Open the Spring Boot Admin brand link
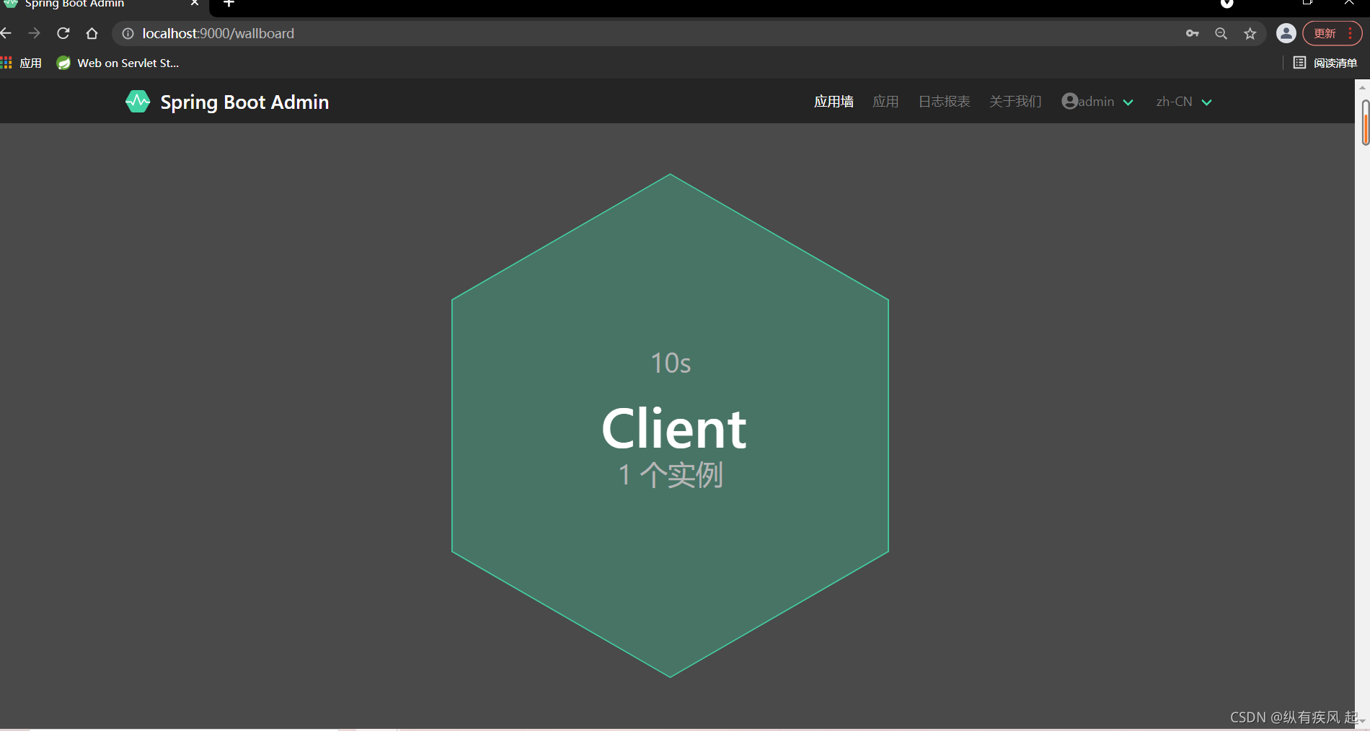This screenshot has width=1370, height=731. coord(227,102)
